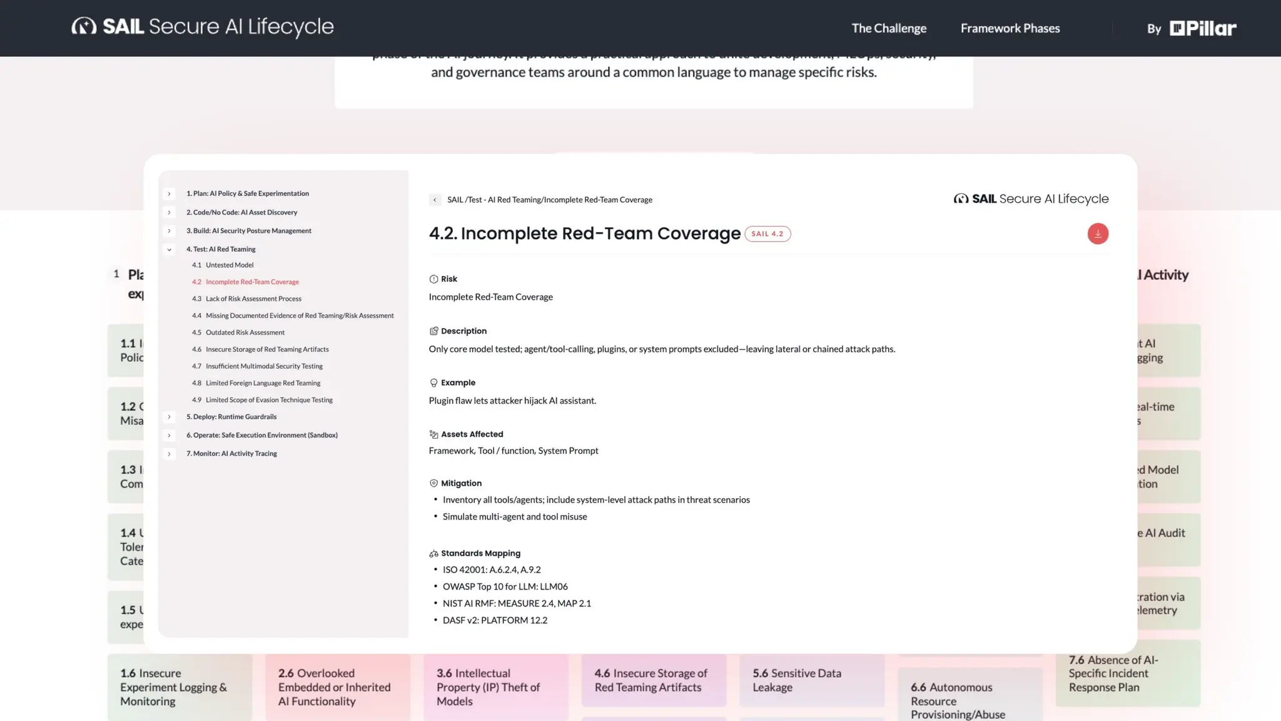Open Framework Phases nav item
Screen dimensions: 1281x721
(1010, 28)
